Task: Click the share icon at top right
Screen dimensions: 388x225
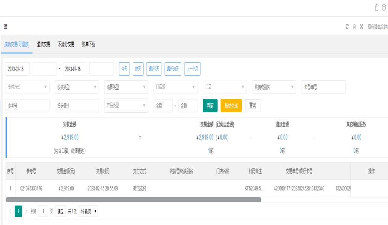Action: (x=377, y=7)
